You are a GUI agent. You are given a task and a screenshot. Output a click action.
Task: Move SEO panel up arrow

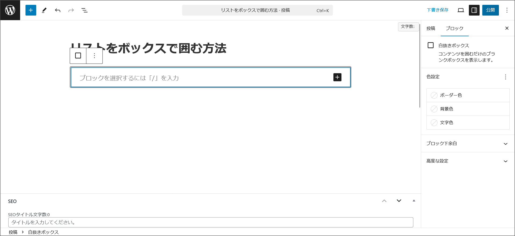[384, 201]
